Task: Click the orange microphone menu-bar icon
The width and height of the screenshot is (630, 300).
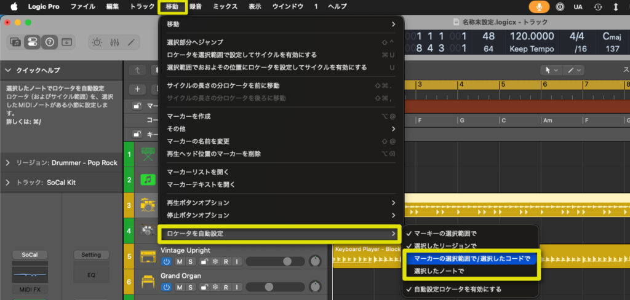Action: tap(539, 7)
